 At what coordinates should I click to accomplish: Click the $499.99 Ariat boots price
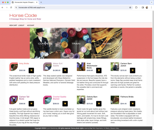tap(90, 70)
